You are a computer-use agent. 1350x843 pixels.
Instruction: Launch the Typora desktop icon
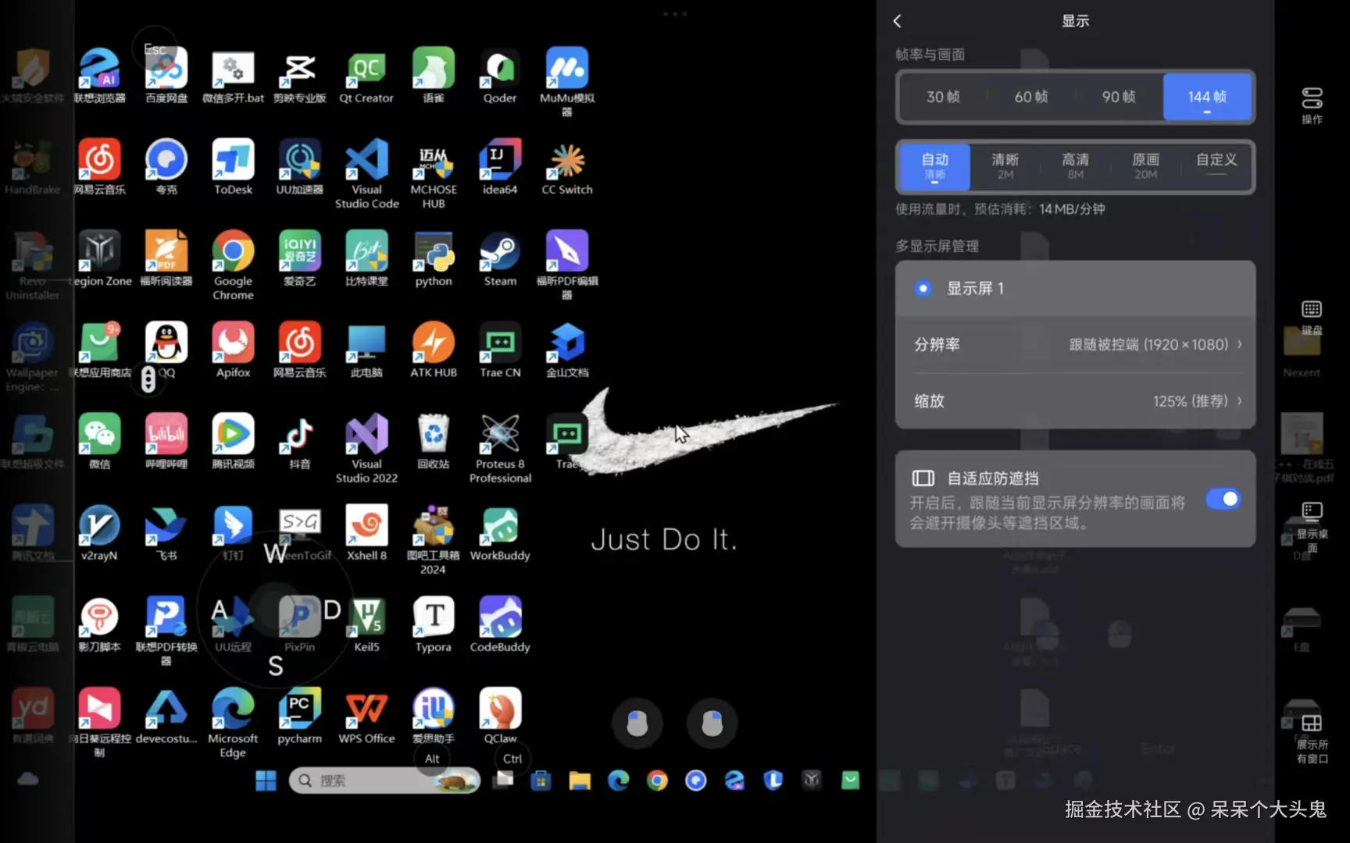click(x=434, y=624)
